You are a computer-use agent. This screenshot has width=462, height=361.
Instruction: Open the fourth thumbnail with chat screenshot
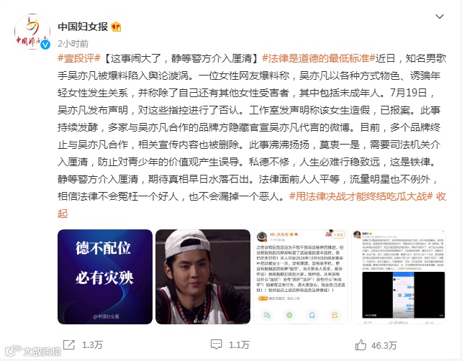point(399,277)
